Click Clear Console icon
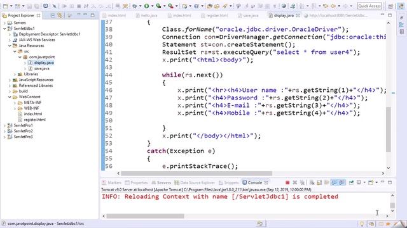 point(312,182)
